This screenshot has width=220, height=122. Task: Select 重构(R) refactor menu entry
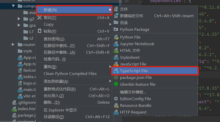click(50, 67)
